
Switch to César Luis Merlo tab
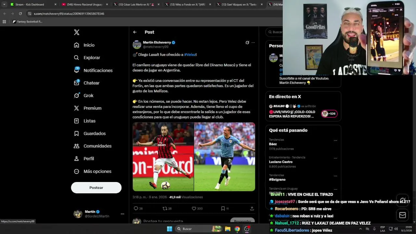[x=136, y=5]
